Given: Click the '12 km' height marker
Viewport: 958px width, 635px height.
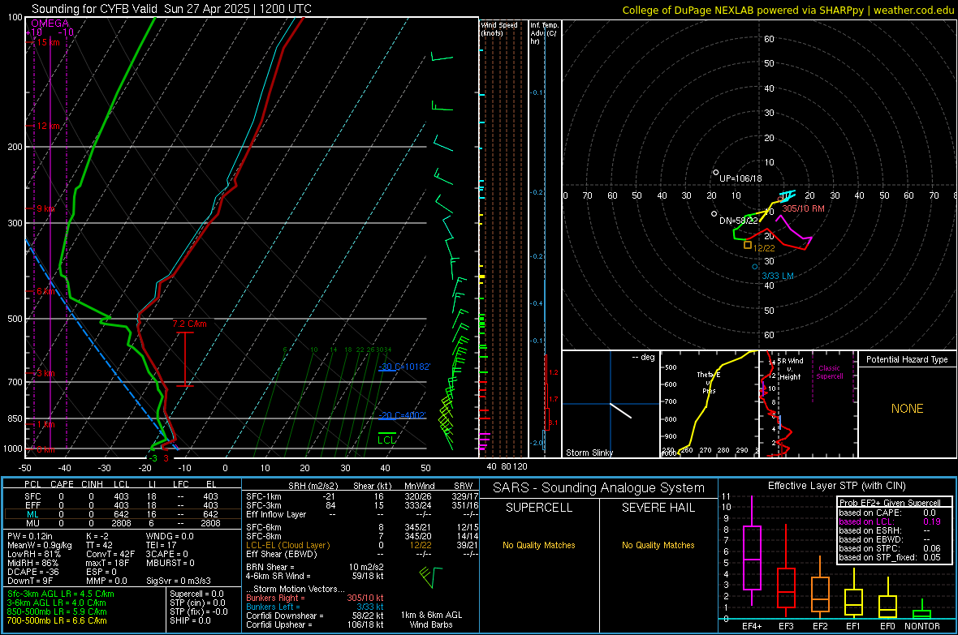Looking at the screenshot, I should point(48,126).
